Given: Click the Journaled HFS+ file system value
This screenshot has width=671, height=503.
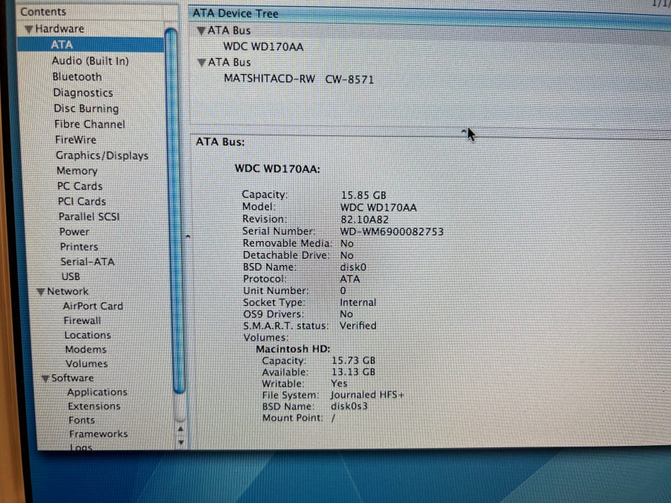Looking at the screenshot, I should (x=367, y=394).
